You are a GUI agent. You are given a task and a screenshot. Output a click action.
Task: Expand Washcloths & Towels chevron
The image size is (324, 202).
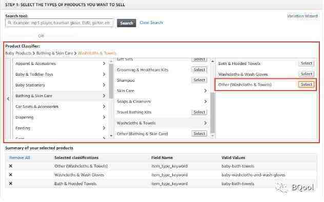click(x=205, y=123)
